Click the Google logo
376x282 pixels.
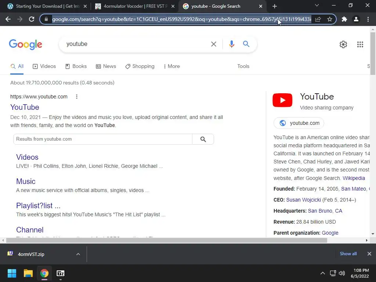pyautogui.click(x=25, y=44)
